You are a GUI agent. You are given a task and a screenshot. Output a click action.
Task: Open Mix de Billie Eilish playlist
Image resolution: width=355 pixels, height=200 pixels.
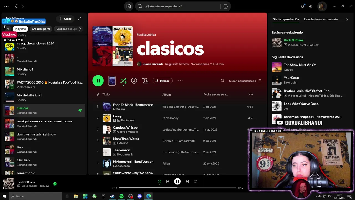tap(44, 97)
